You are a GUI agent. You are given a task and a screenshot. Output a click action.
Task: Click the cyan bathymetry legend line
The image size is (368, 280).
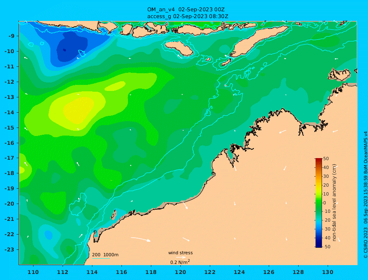(x=101, y=258)
